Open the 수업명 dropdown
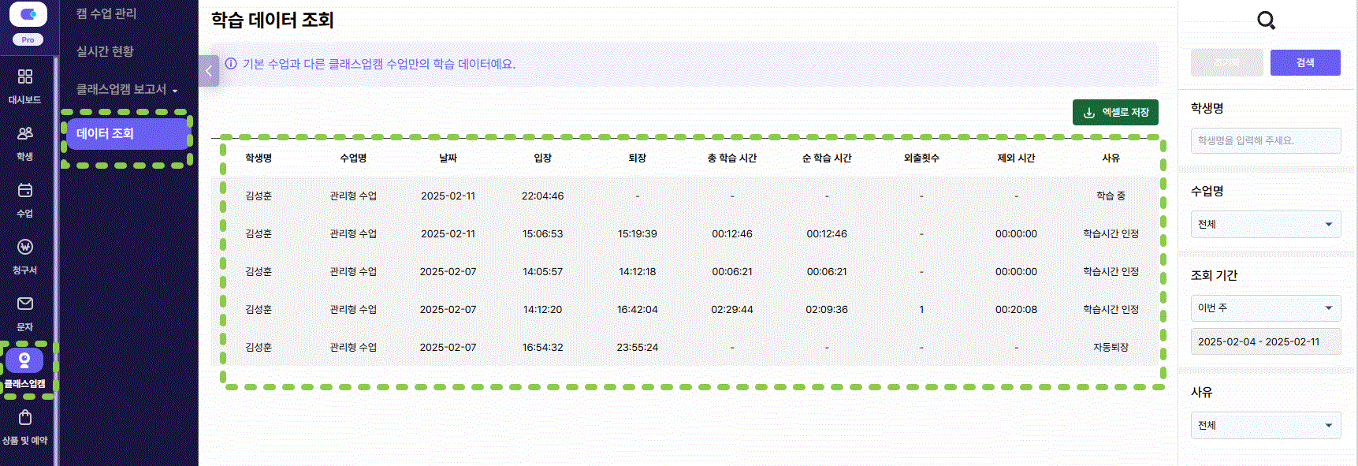The image size is (1358, 466). coord(1265,225)
